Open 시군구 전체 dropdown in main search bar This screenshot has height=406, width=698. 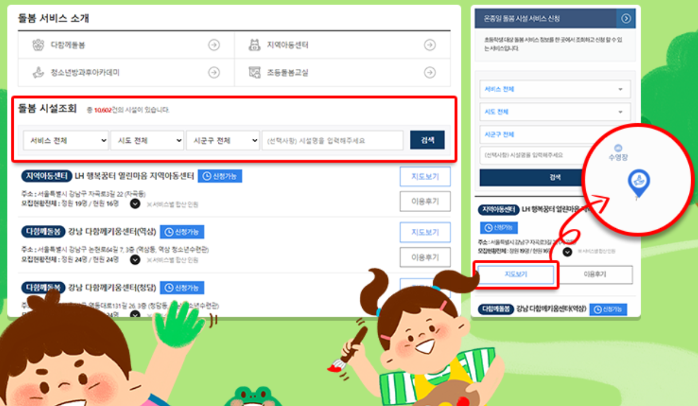click(x=223, y=140)
